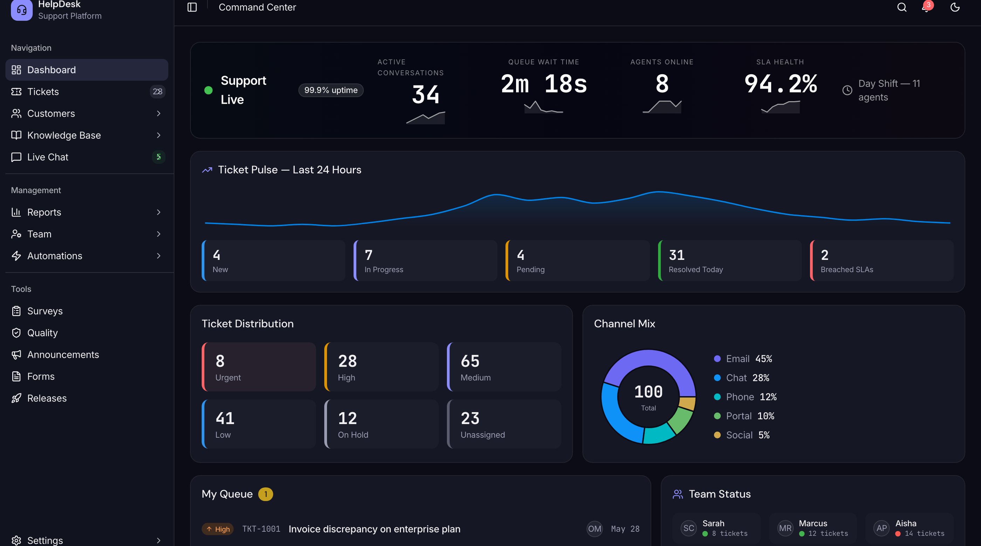Select Releases under Tools

[87, 398]
